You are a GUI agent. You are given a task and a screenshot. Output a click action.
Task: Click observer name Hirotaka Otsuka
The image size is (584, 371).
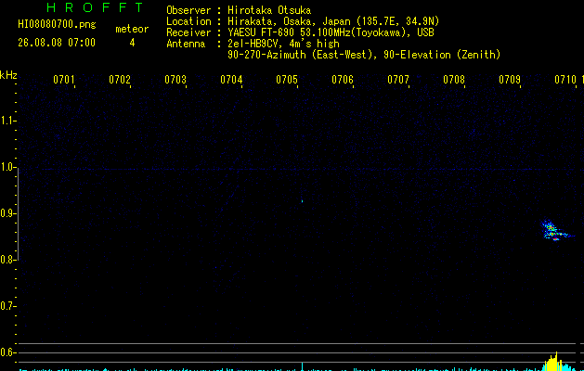click(269, 10)
